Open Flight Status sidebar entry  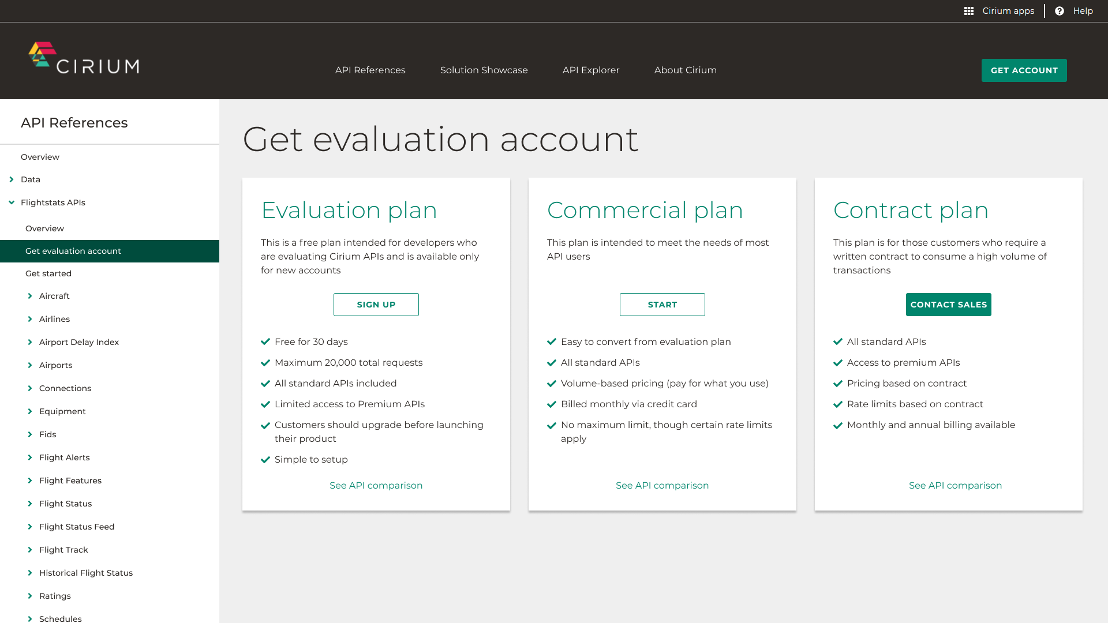pos(65,504)
